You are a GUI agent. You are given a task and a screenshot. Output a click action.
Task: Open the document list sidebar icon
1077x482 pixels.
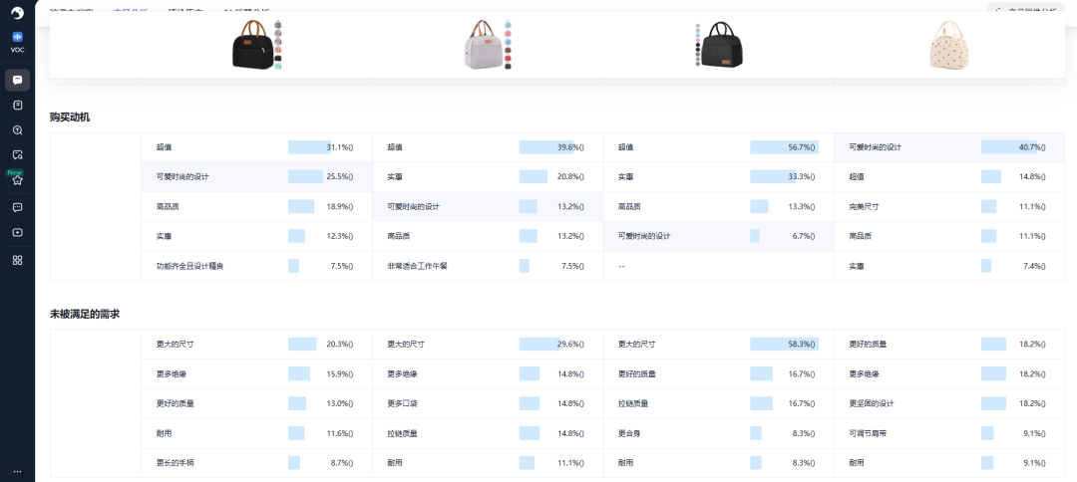pos(17,105)
